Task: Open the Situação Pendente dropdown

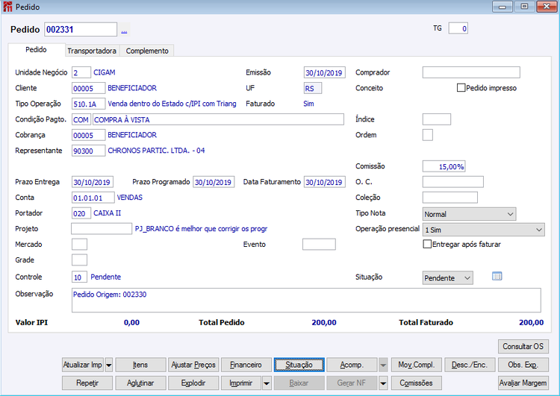Action: (447, 278)
